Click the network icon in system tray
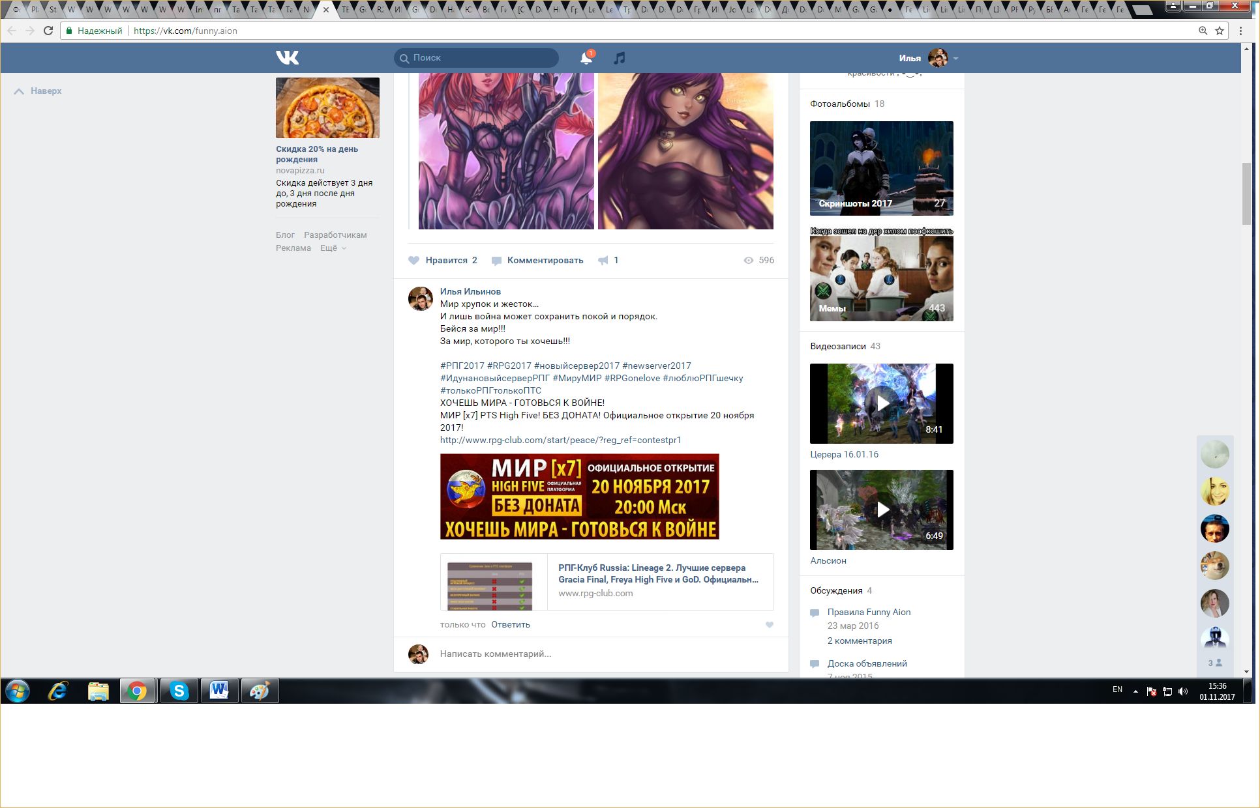Screen dimensions: 1260x808 click(1167, 691)
